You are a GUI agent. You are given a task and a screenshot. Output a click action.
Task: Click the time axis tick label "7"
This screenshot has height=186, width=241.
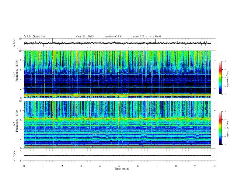tap(157, 166)
